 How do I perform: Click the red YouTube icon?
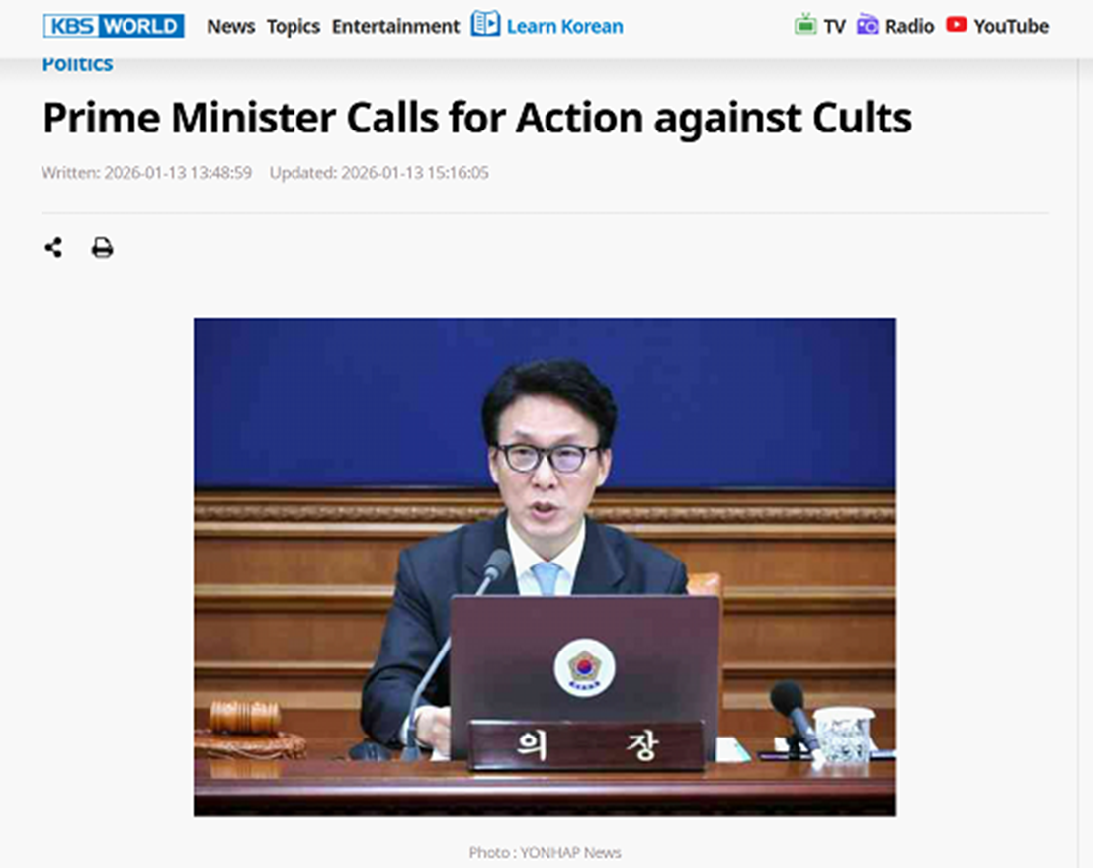(957, 25)
